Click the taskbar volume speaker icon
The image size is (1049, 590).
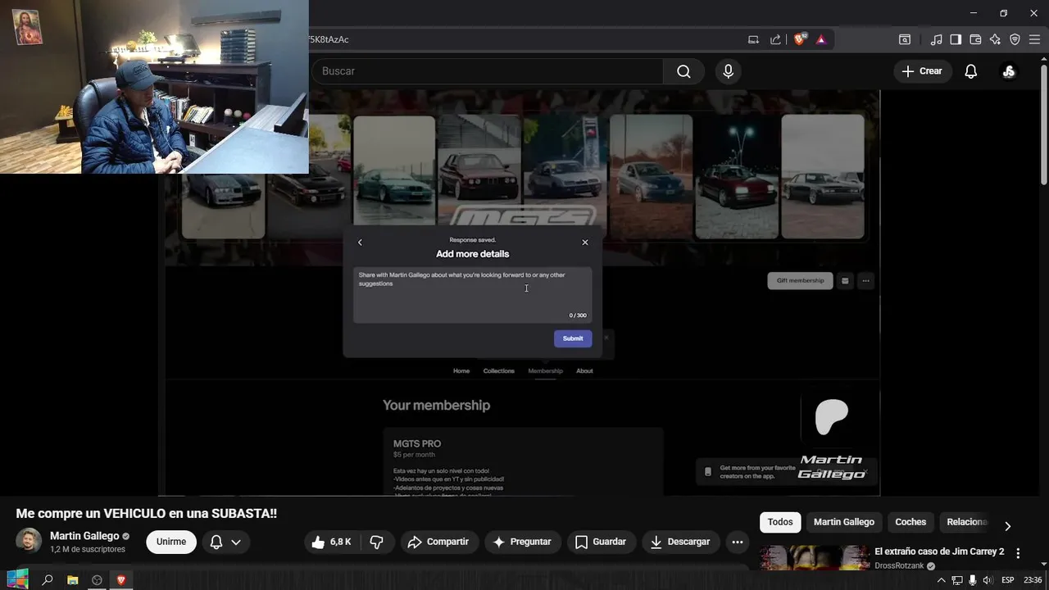(x=988, y=580)
